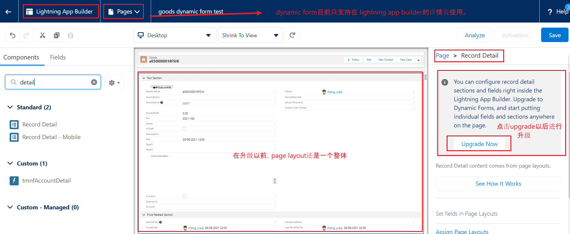The height and width of the screenshot is (234, 570).
Task: Click See How It Works button
Action: [498, 184]
